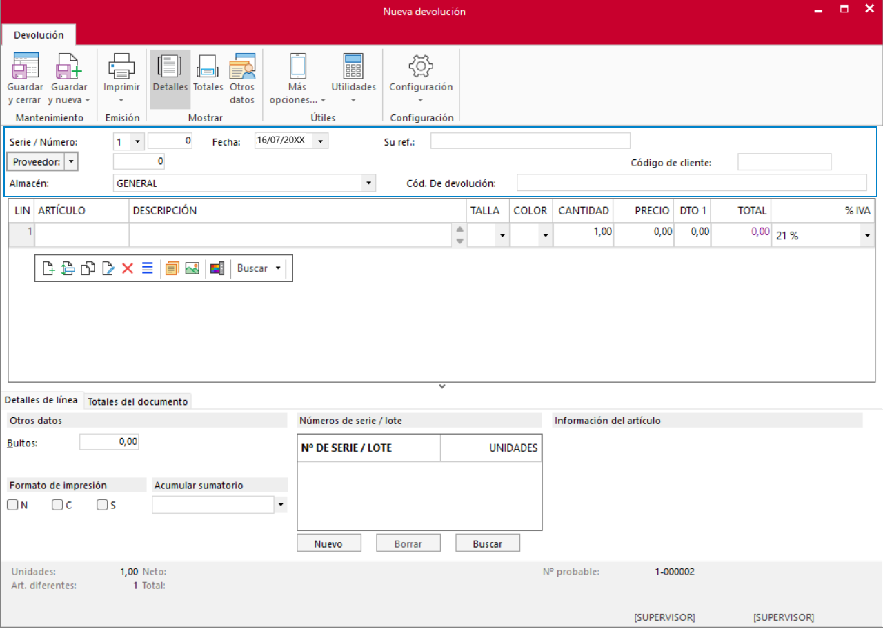883x629 pixels.
Task: Click the Borrar button
Action: click(x=408, y=543)
